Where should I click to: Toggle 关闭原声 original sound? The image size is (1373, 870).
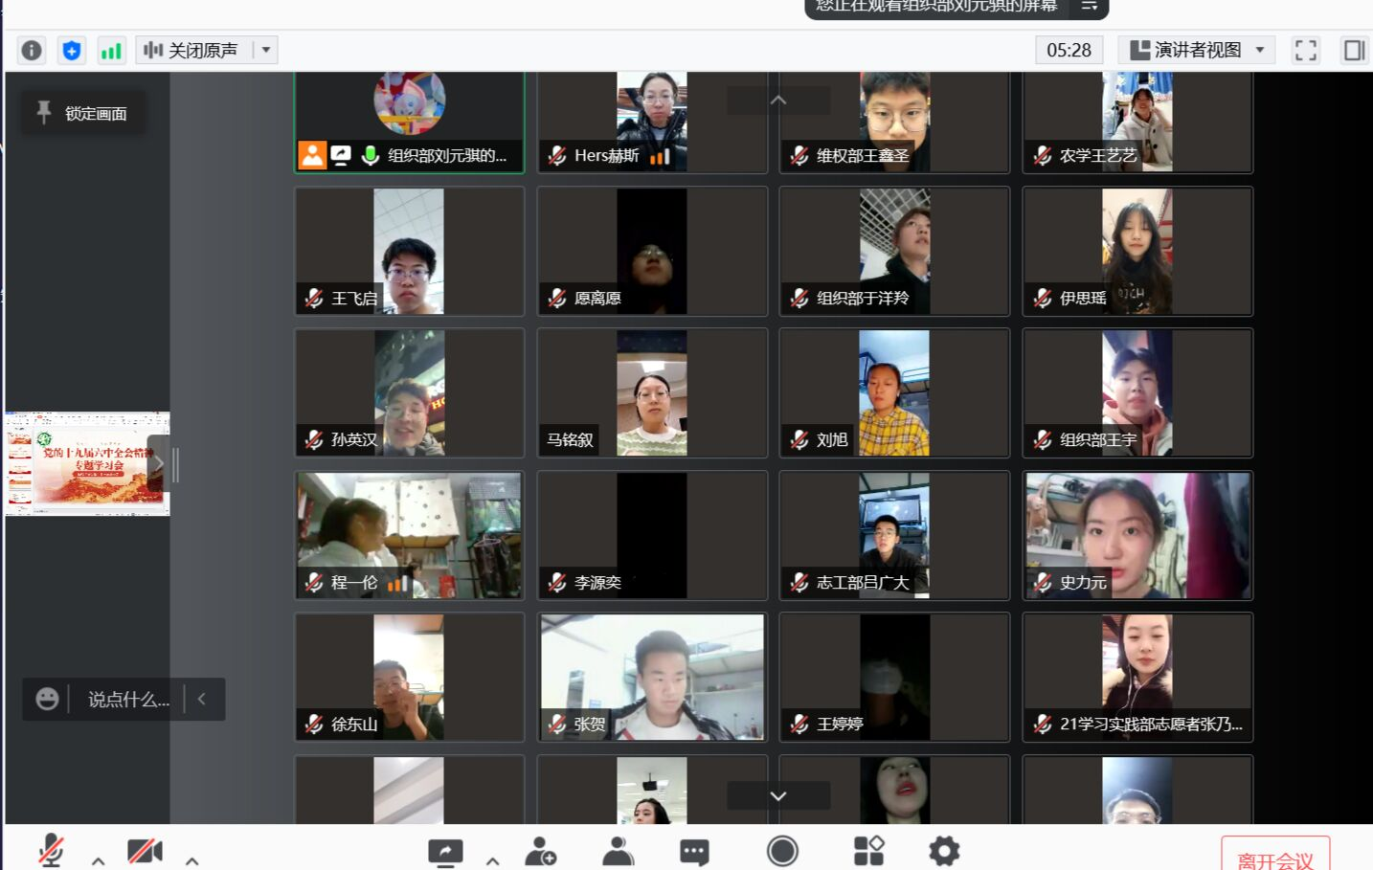coord(191,50)
